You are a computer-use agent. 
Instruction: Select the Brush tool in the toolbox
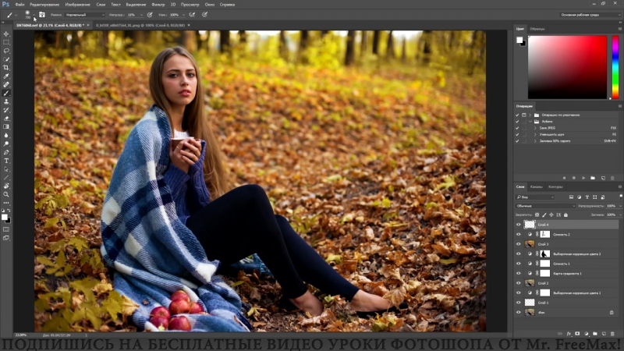6,93
